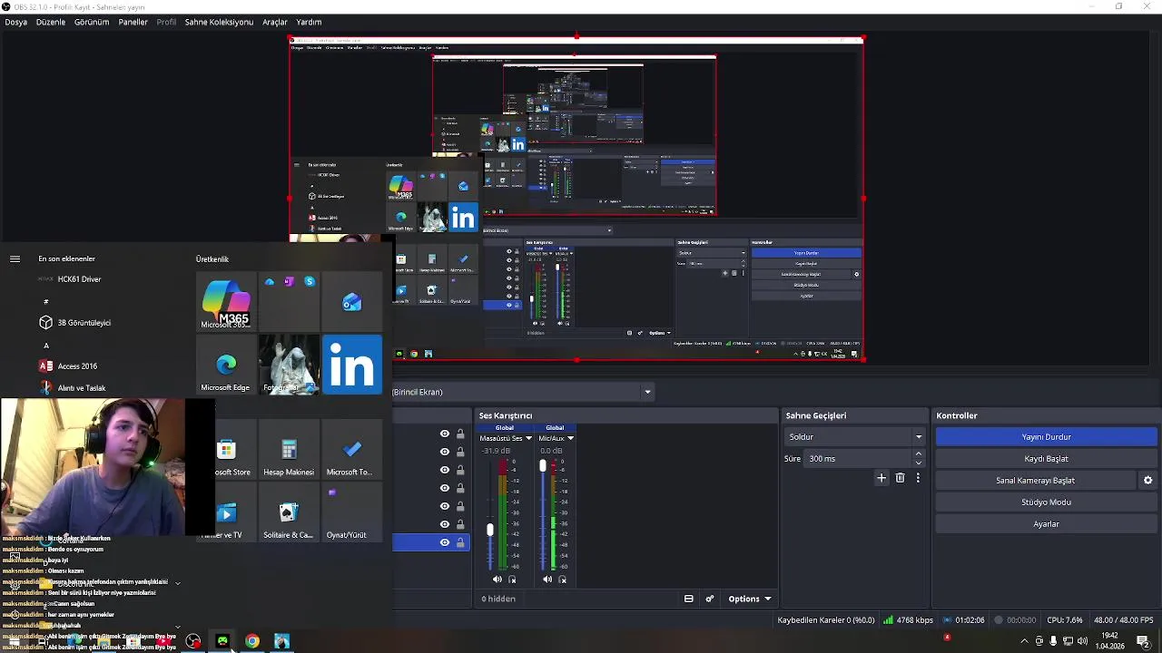Open the Paneller menu
1162x653 pixels.
click(133, 22)
